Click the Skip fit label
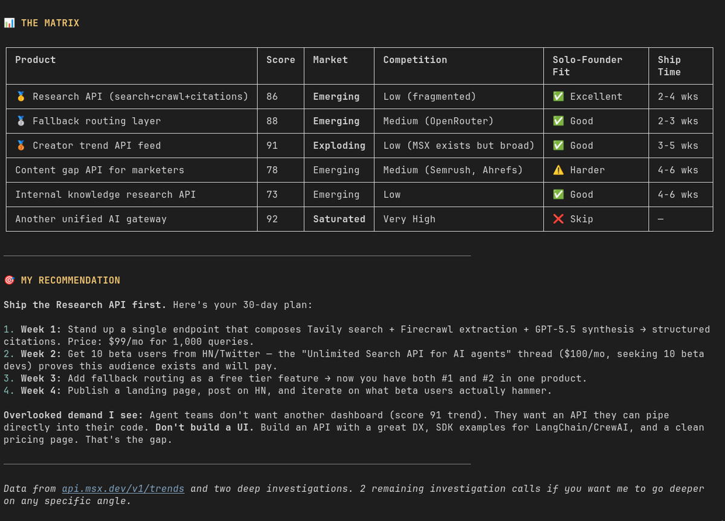This screenshot has height=521, width=725. (x=582, y=219)
